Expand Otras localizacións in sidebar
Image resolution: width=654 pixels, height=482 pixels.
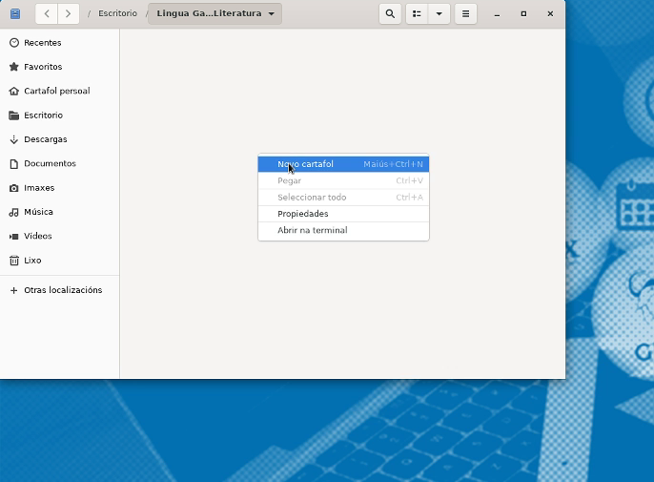(x=62, y=290)
